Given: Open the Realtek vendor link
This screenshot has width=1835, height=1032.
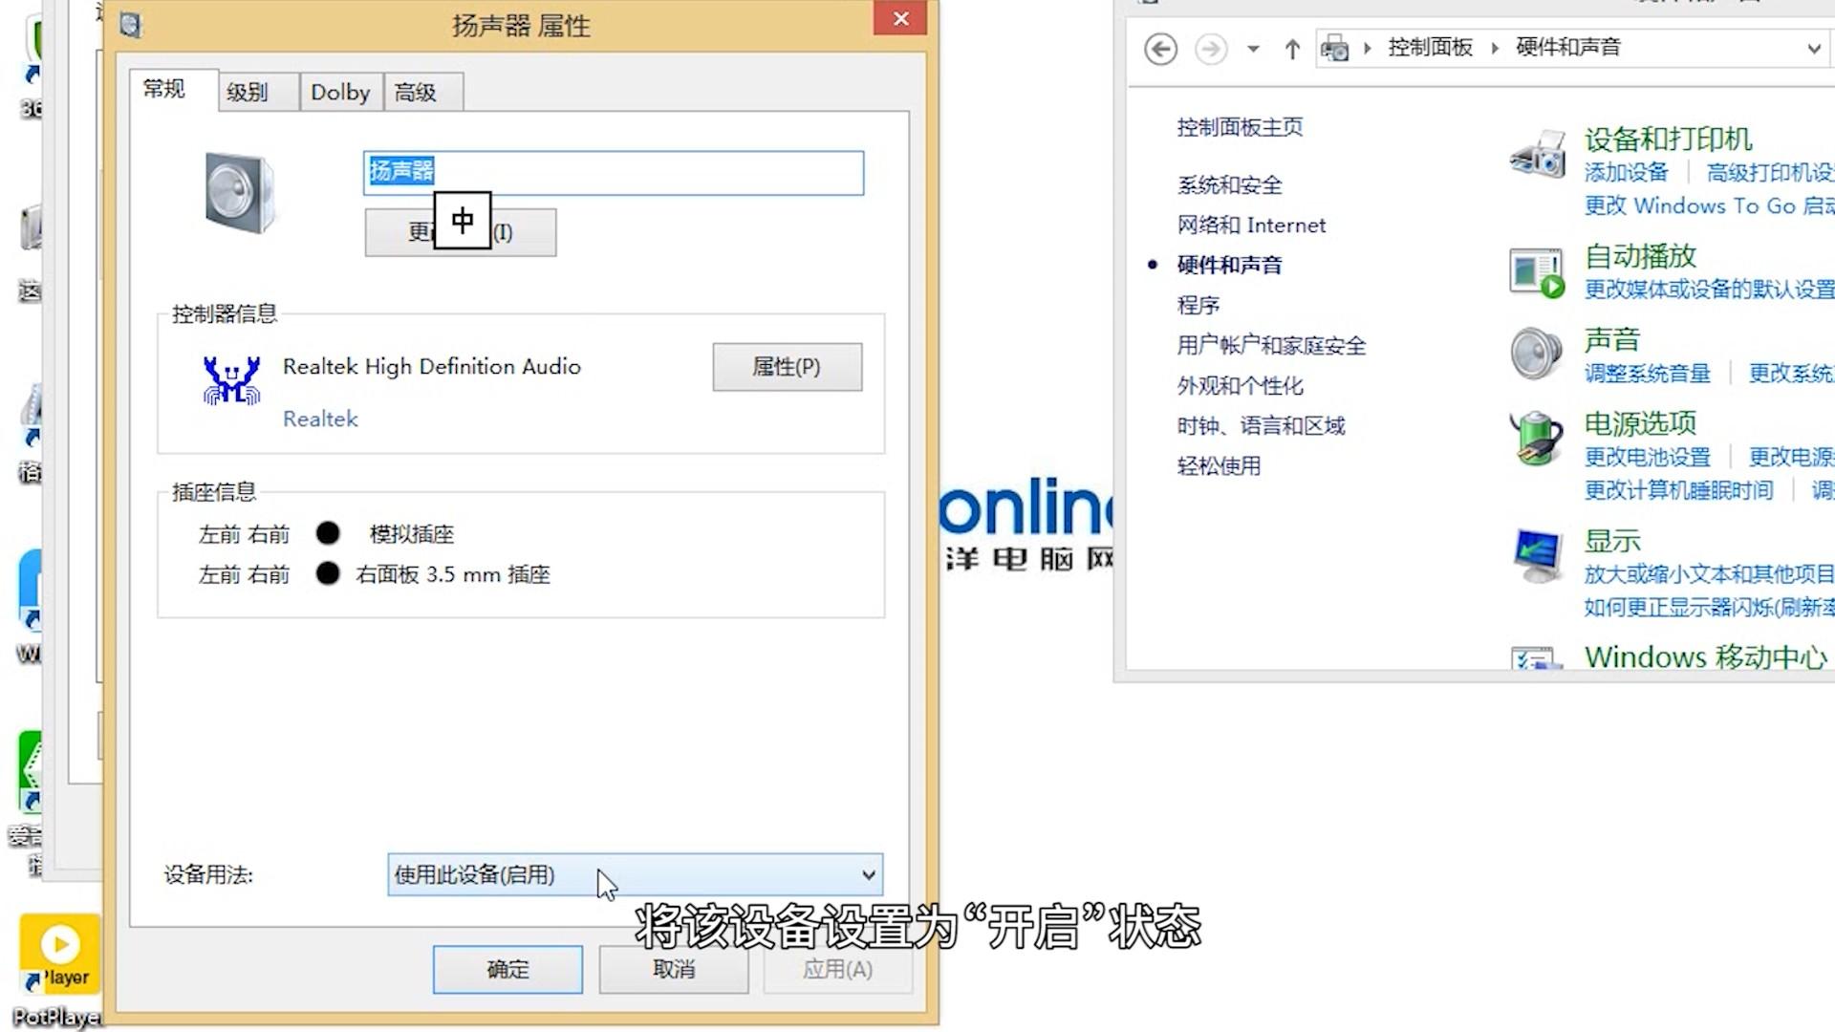Looking at the screenshot, I should [x=320, y=419].
